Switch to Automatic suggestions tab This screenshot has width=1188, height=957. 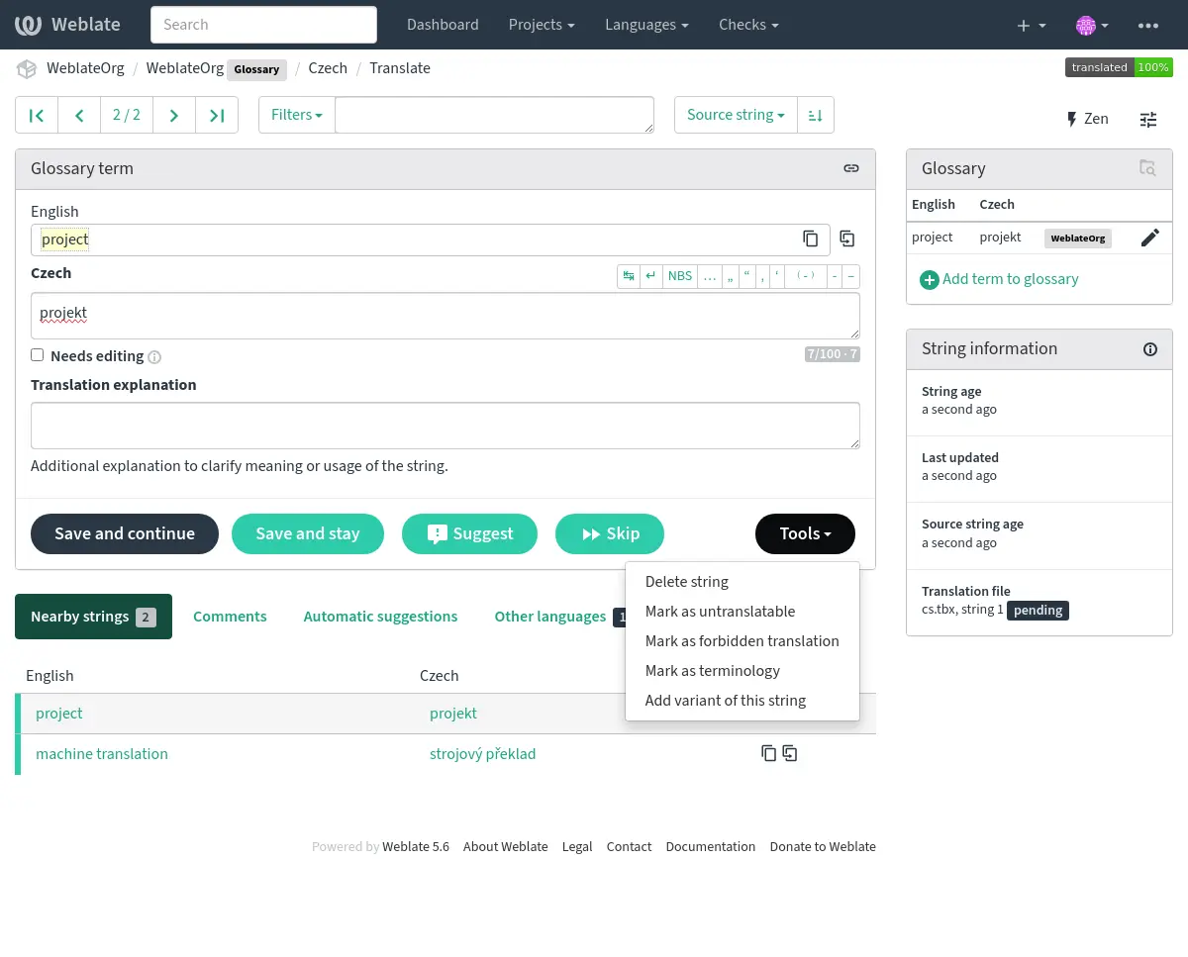click(380, 617)
